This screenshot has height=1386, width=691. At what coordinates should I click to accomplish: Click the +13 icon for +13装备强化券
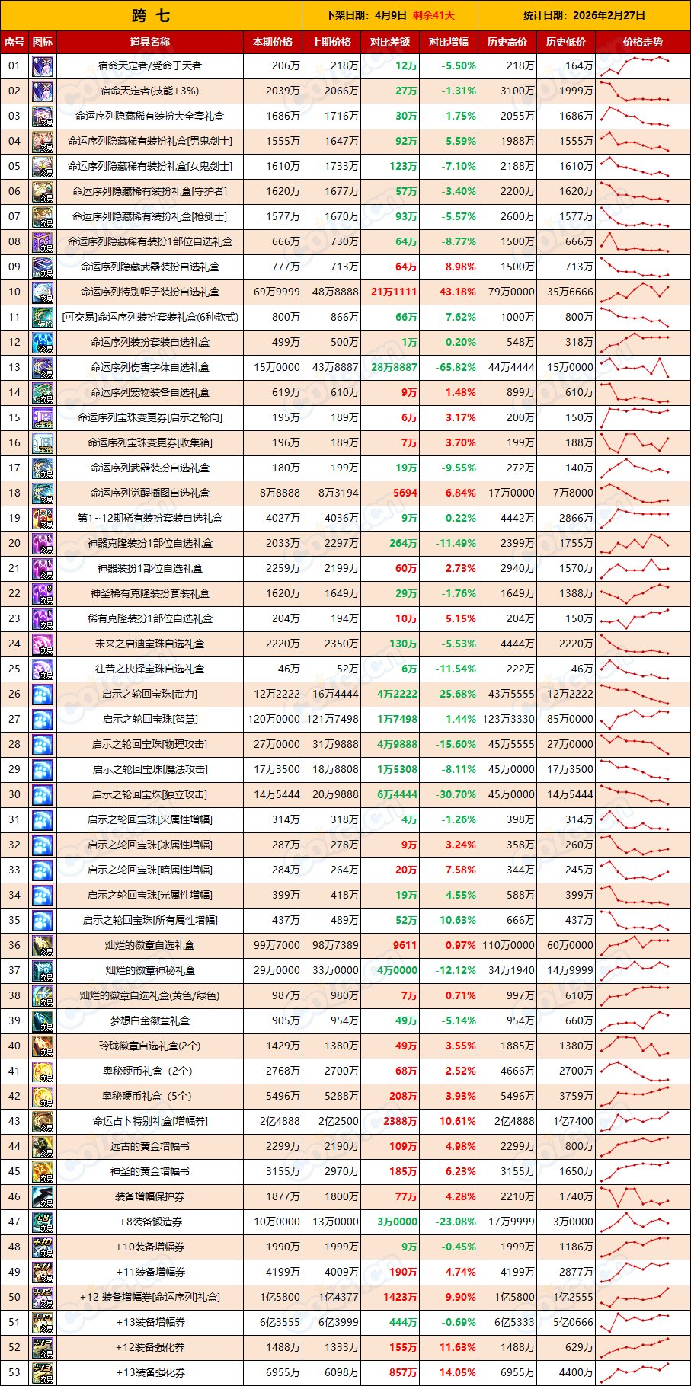click(x=43, y=1373)
